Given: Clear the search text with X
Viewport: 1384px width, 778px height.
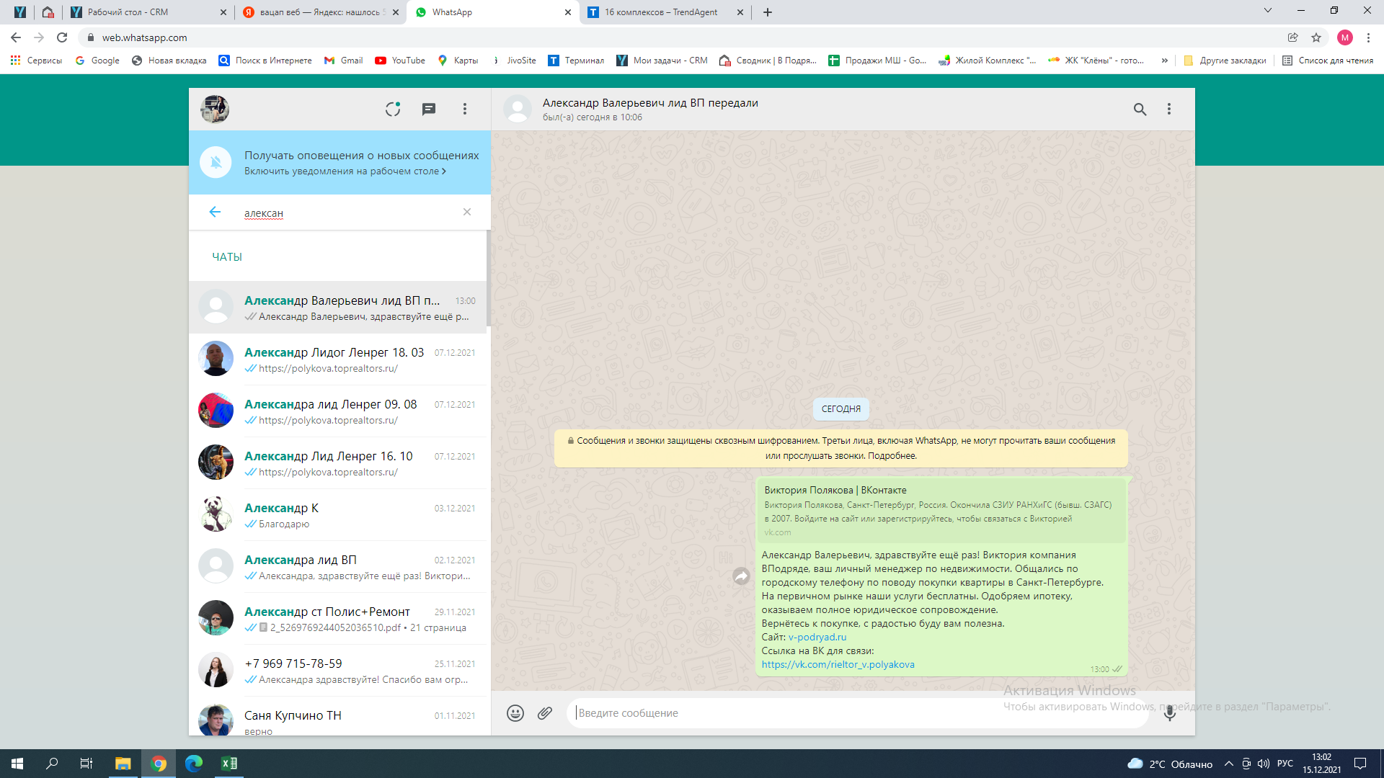Looking at the screenshot, I should [x=467, y=212].
